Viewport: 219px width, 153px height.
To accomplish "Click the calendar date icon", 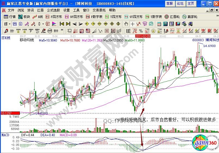I will pyautogui.click(x=159, y=24).
